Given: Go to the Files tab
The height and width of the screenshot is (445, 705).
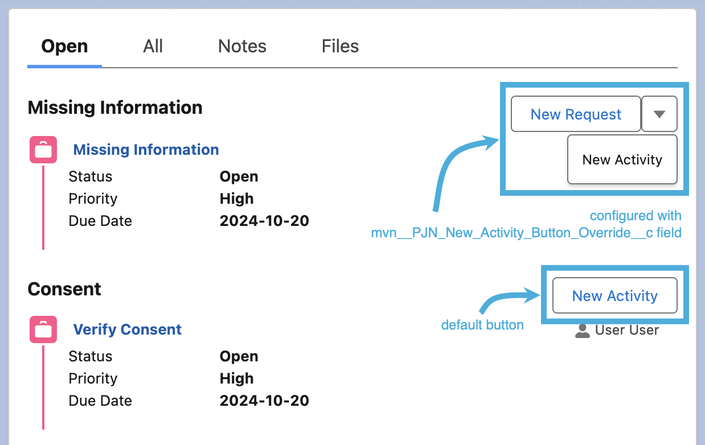Looking at the screenshot, I should tap(340, 46).
